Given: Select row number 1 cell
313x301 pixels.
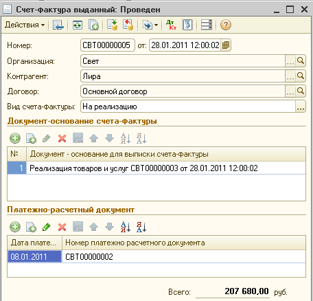Looking at the screenshot, I should (x=17, y=168).
